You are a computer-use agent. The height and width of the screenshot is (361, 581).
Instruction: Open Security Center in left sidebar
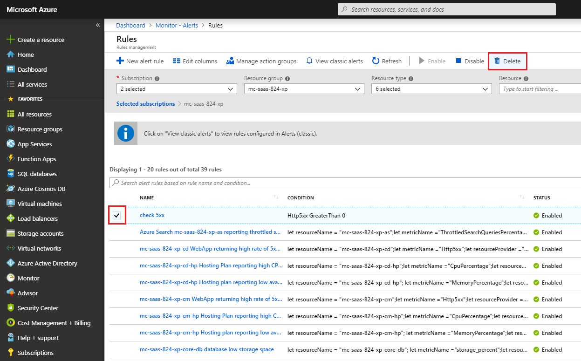[38, 308]
